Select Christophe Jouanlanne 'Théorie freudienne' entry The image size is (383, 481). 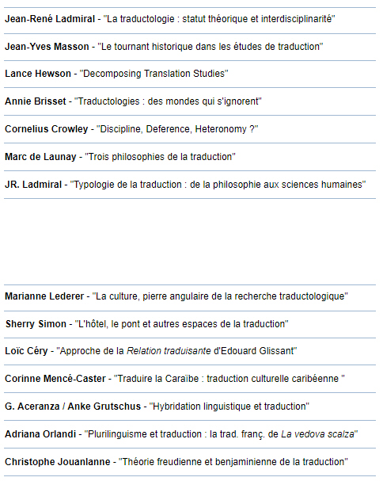click(x=176, y=462)
